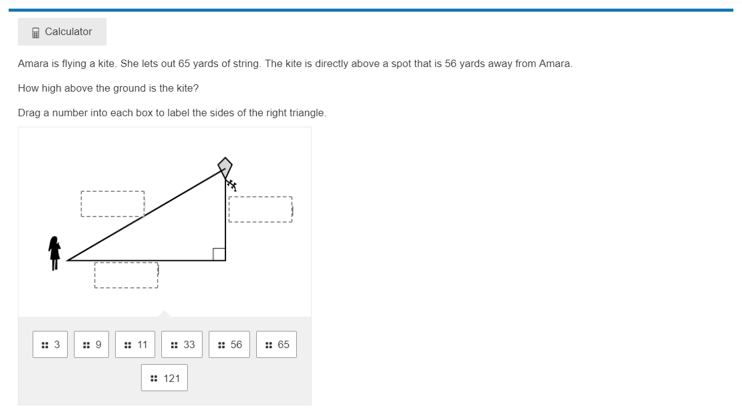Open the Calculator tool
742x417 pixels.
[x=62, y=32]
